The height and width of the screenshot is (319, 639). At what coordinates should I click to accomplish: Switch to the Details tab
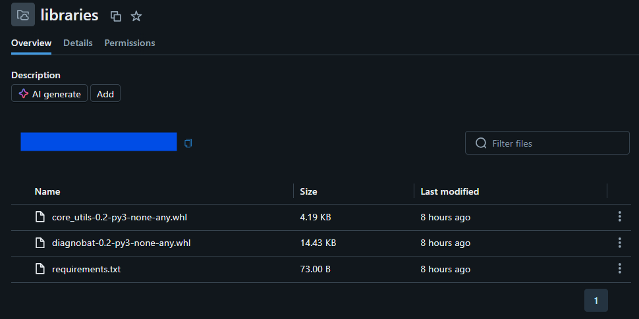pyautogui.click(x=78, y=43)
